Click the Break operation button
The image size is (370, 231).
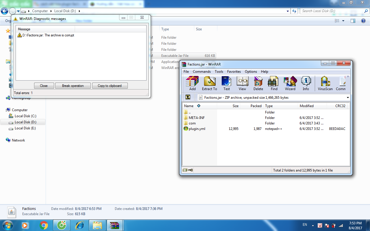pyautogui.click(x=73, y=86)
